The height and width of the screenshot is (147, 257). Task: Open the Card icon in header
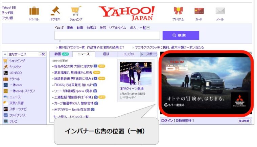point(199,11)
